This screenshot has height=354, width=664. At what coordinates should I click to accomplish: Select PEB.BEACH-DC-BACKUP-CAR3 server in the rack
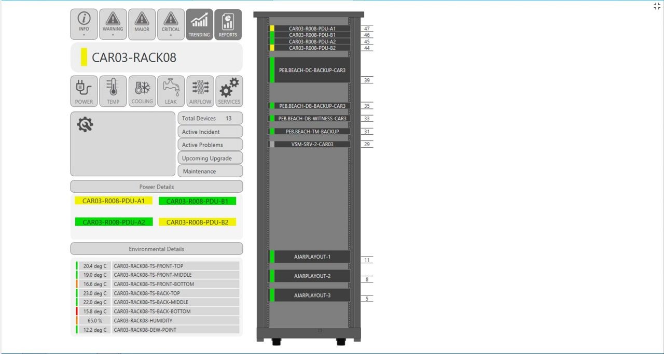click(310, 70)
